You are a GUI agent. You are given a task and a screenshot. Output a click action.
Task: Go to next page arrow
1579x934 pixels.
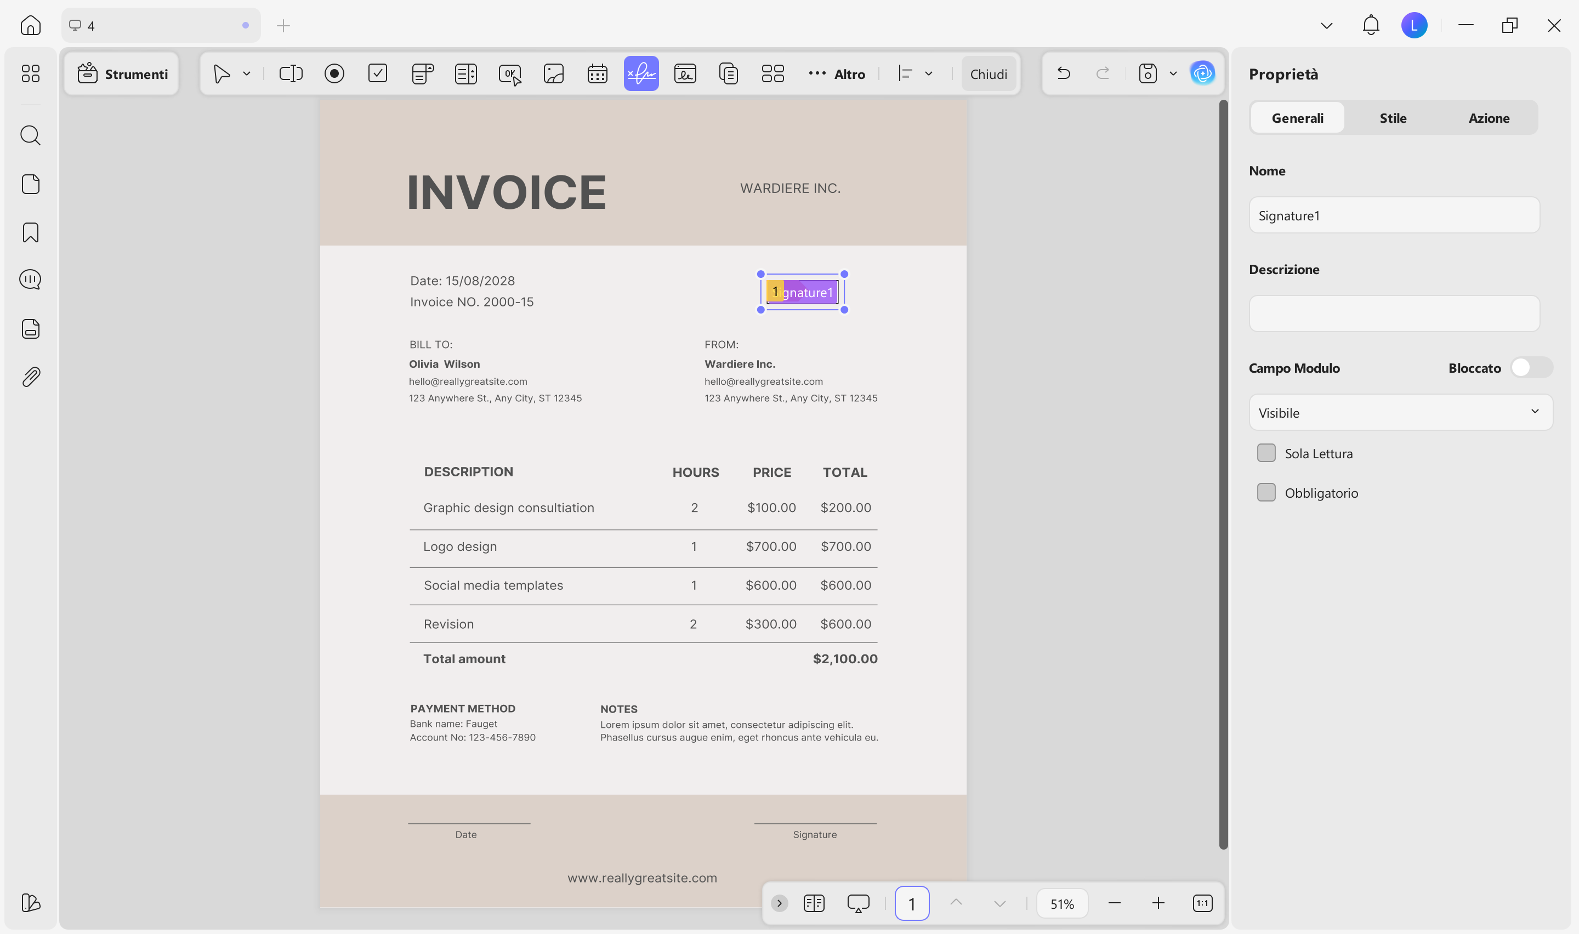[999, 903]
